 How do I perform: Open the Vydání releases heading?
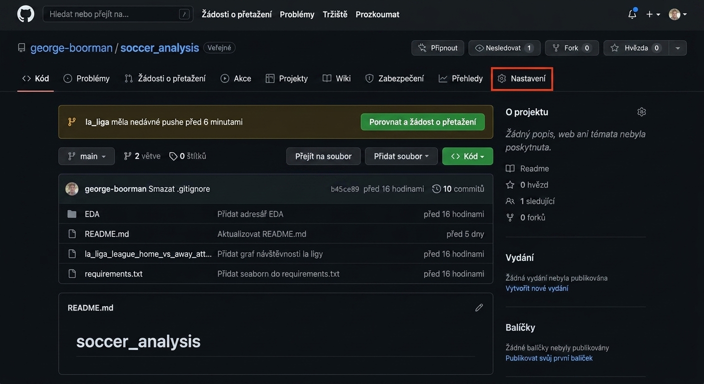519,258
